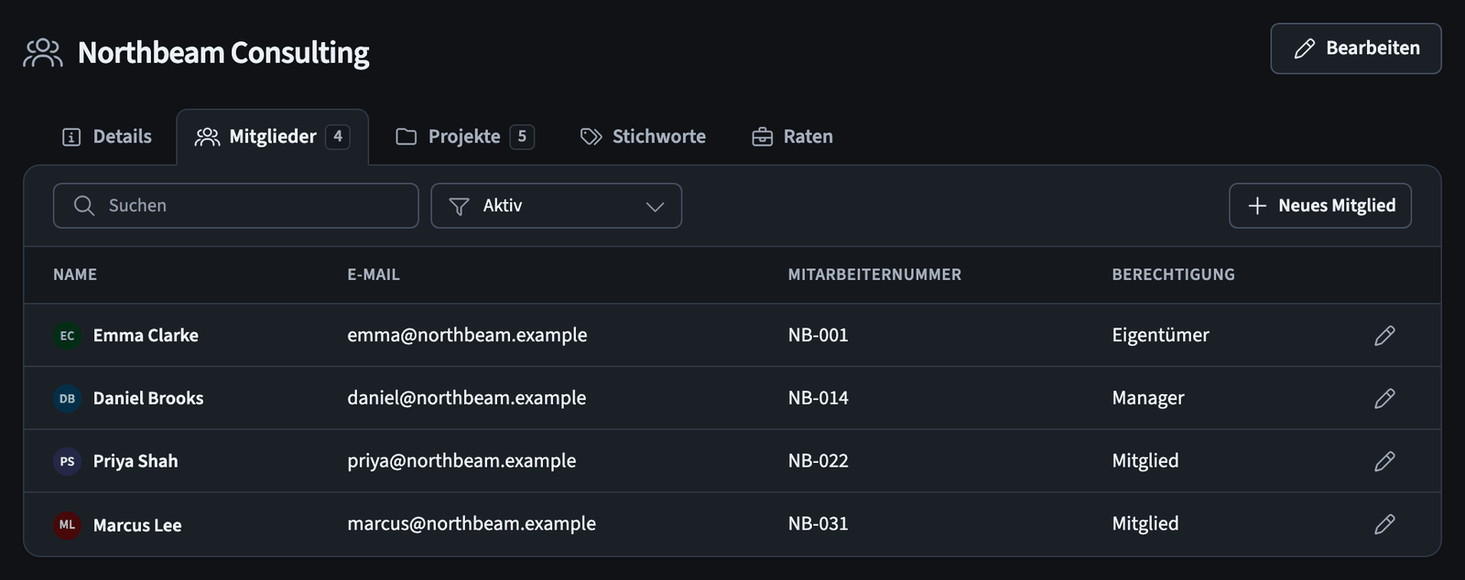This screenshot has width=1465, height=580.
Task: Click the Eigentümer permission cell
Action: coord(1160,336)
